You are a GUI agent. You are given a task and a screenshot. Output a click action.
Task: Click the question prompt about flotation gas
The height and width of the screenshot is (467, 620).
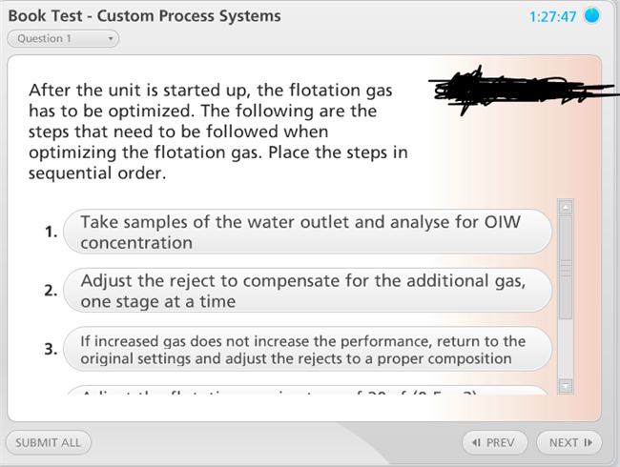(x=219, y=132)
